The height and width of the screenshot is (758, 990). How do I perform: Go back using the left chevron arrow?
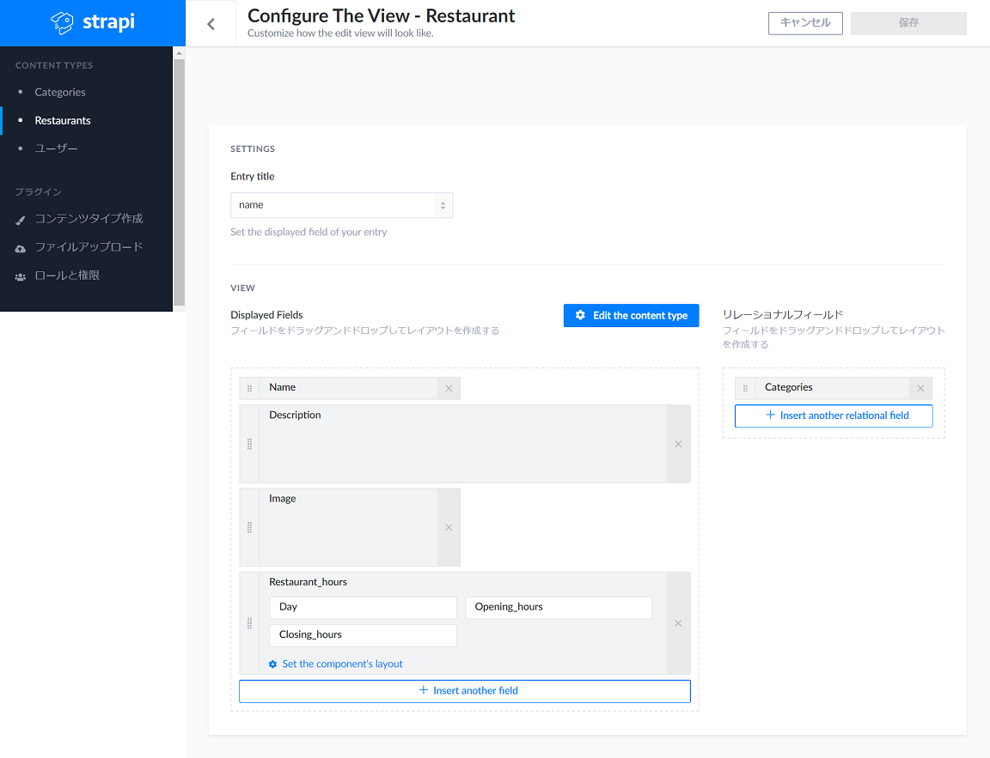[x=211, y=24]
